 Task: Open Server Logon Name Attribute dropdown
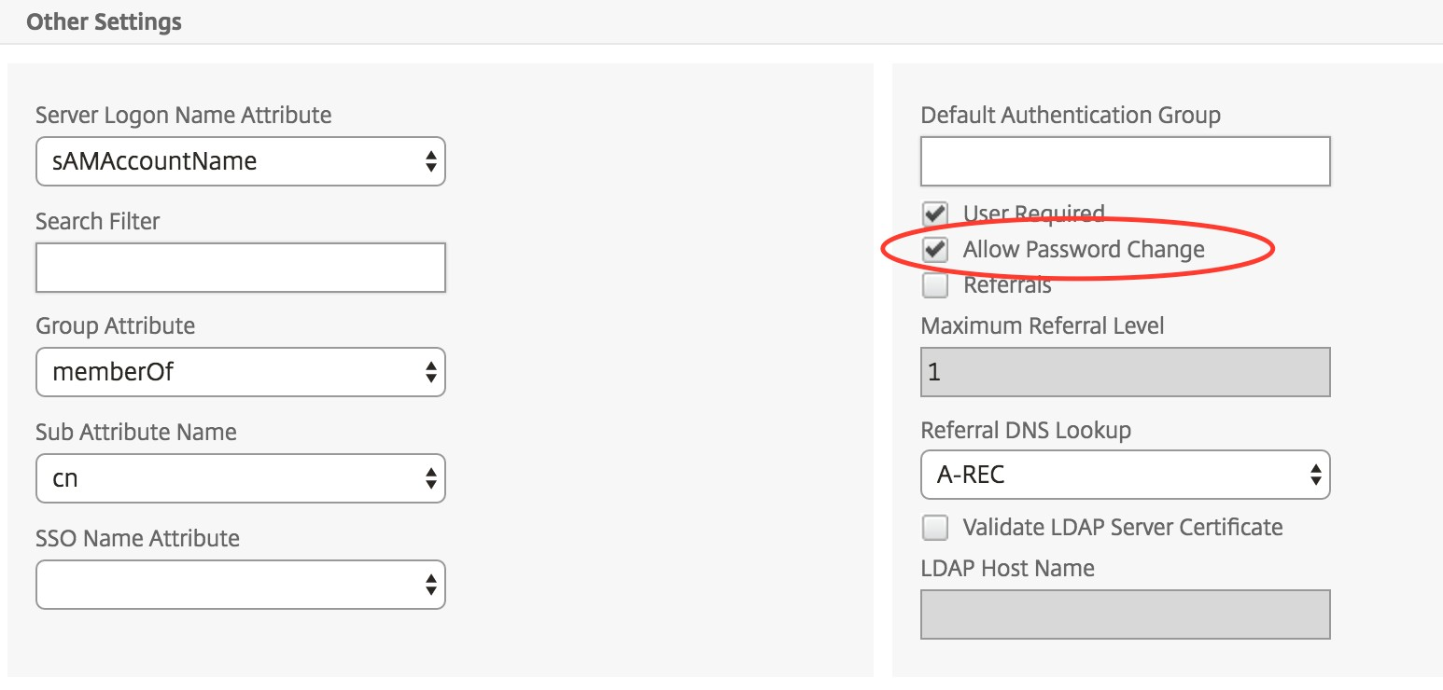240,161
